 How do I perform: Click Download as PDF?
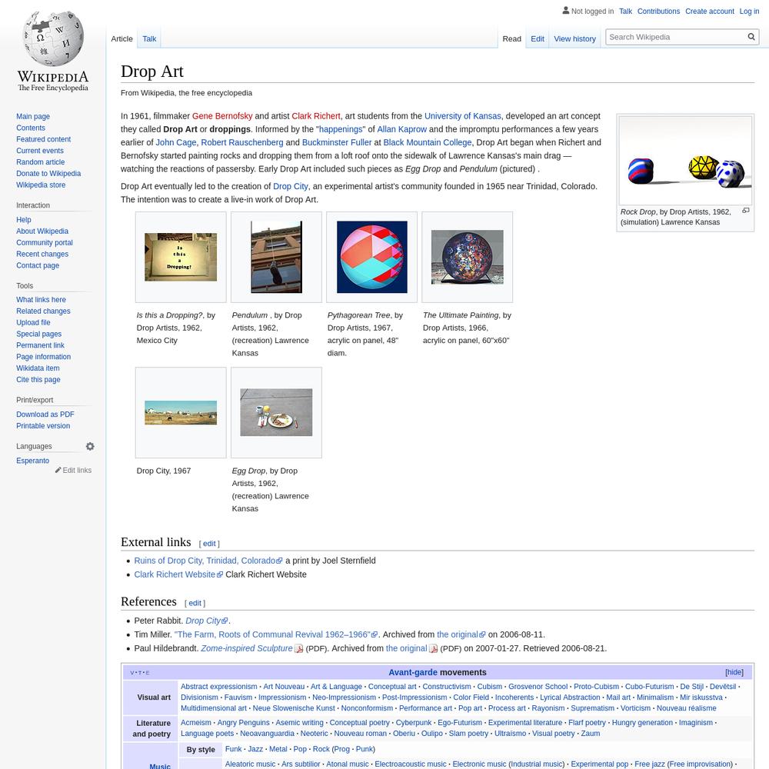point(45,414)
